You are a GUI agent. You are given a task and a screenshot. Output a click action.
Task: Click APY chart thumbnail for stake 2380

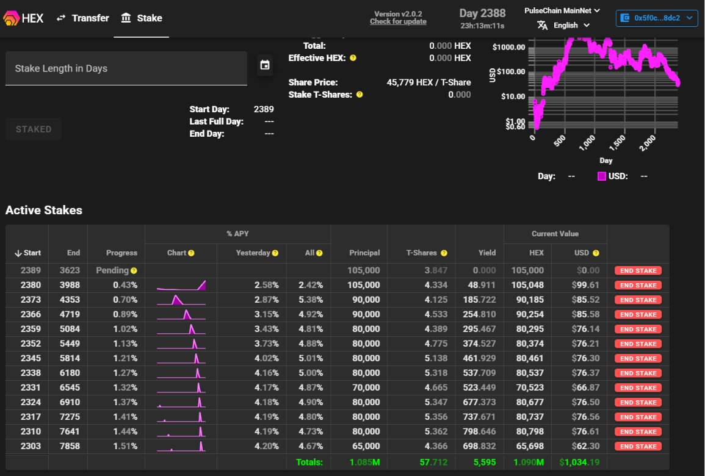click(x=181, y=285)
